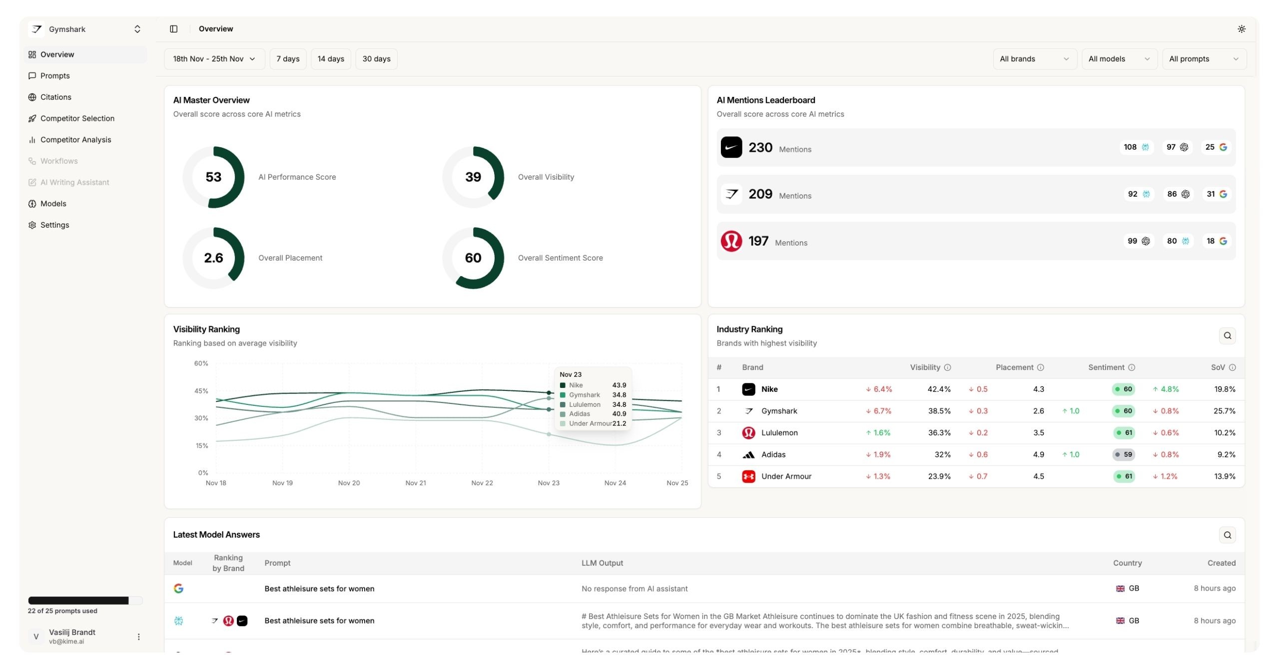1279x669 pixels.
Task: Click the Nike logo in Mentions Leaderboard
Action: coord(731,147)
